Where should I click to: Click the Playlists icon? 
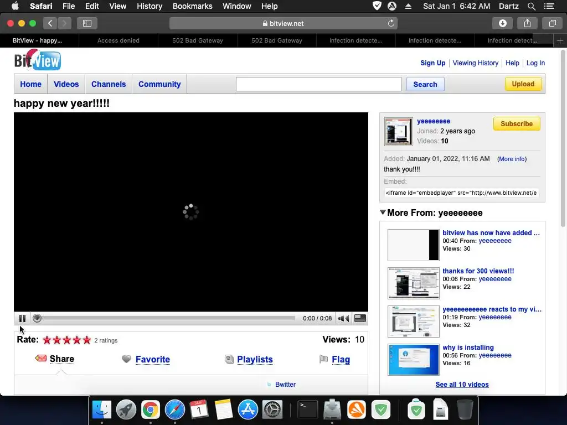coord(229,359)
